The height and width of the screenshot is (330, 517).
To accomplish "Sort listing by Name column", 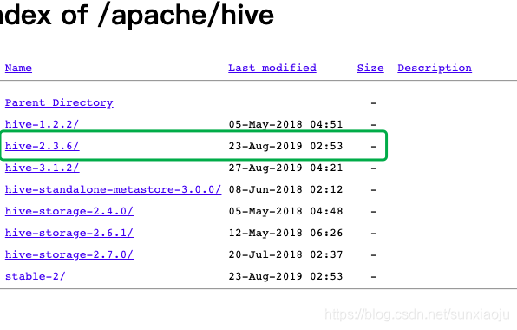I will click(18, 68).
